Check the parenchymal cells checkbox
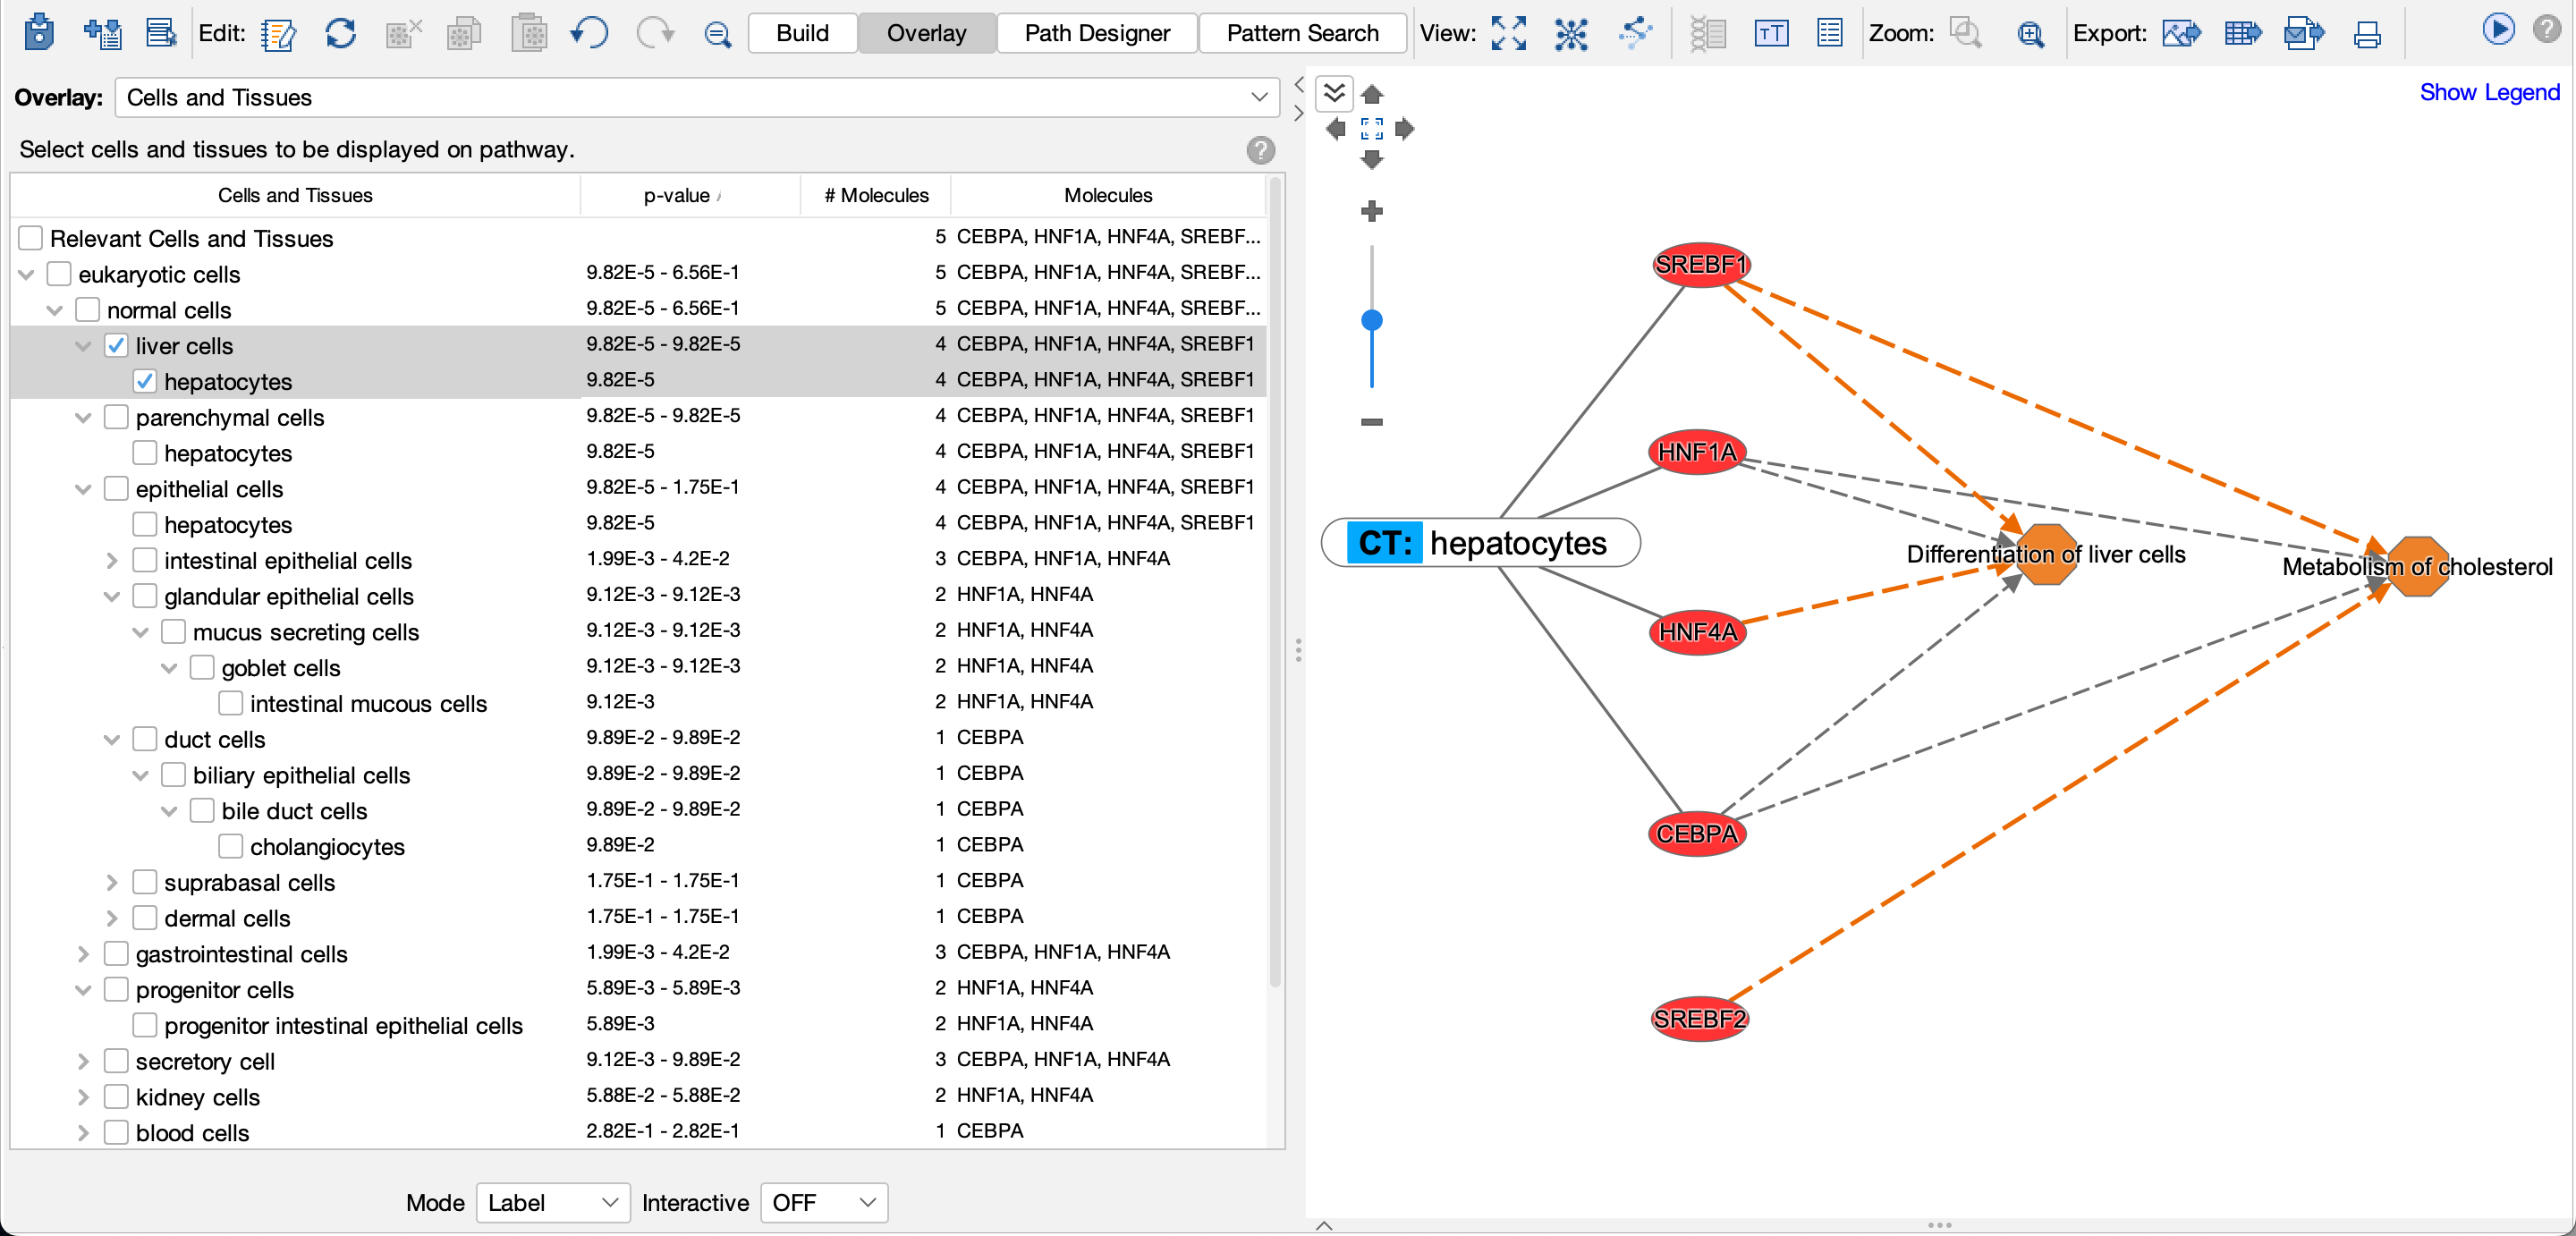This screenshot has width=2576, height=1236. tap(116, 417)
